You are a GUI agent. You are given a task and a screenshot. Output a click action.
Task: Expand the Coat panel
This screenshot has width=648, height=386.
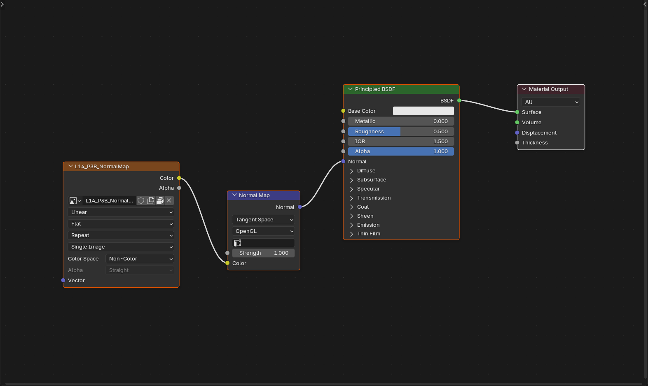[x=351, y=207]
